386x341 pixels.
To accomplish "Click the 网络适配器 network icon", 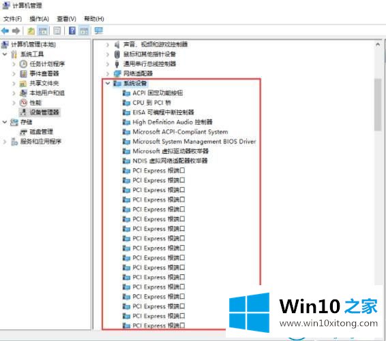I will point(117,74).
